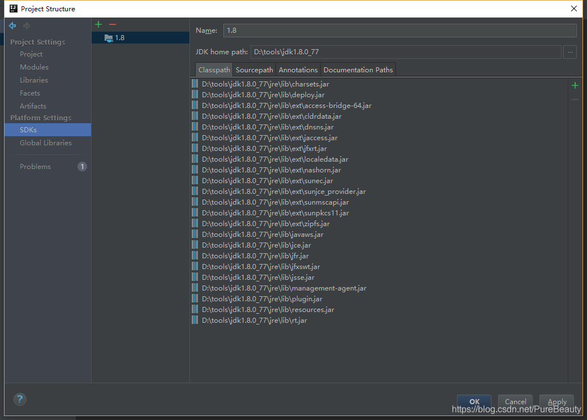Remove selected SDK with red minus
Viewport: 587px width, 420px height.
pos(113,24)
